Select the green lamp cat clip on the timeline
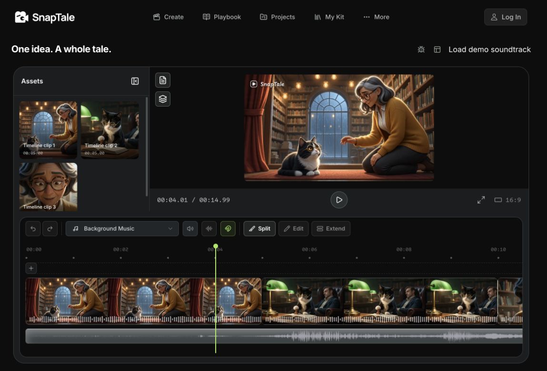This screenshot has height=371, width=547. pos(379,301)
